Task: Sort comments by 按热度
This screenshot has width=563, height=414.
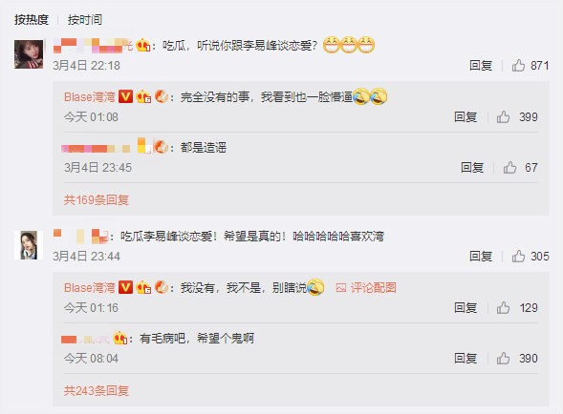Action: coord(32,19)
